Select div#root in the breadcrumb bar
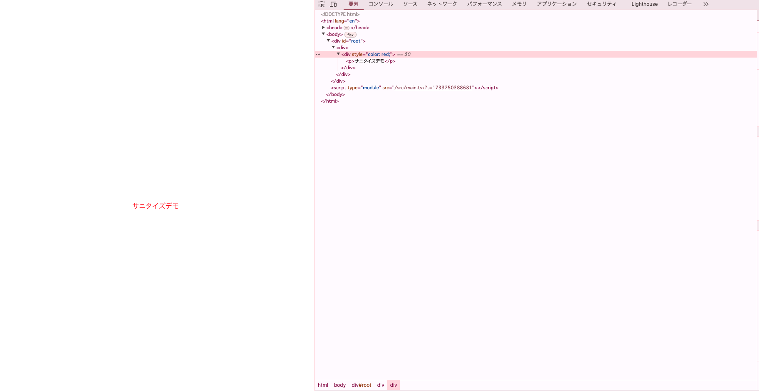The width and height of the screenshot is (759, 391). [x=361, y=385]
